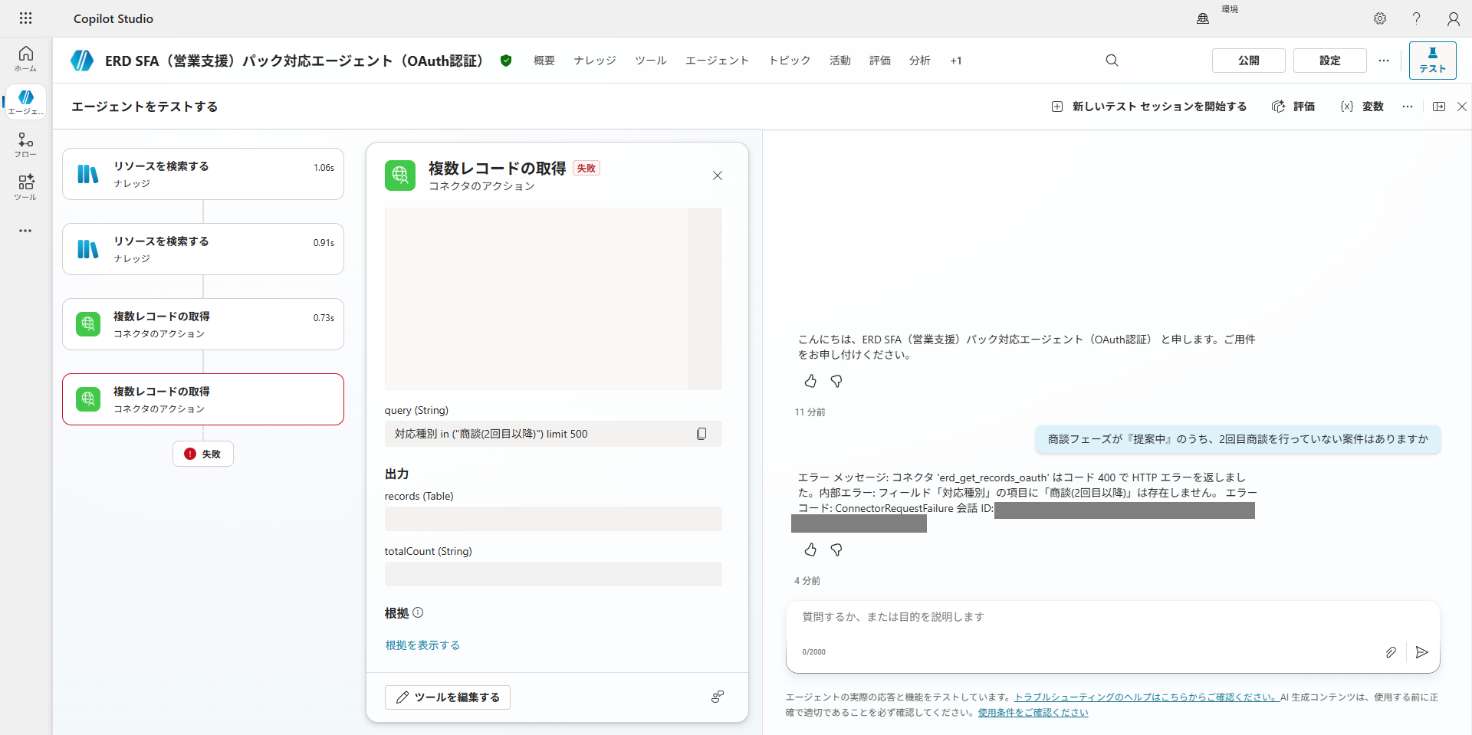This screenshot has width=1472, height=735.
Task: Attach a file with paperclip icon
Action: tap(1391, 652)
